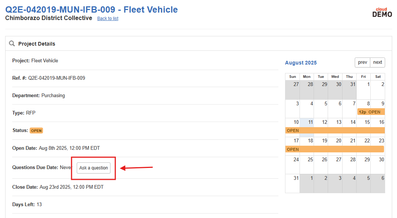Select August 28 calendar cell
The image size is (397, 218).
pos(350,165)
